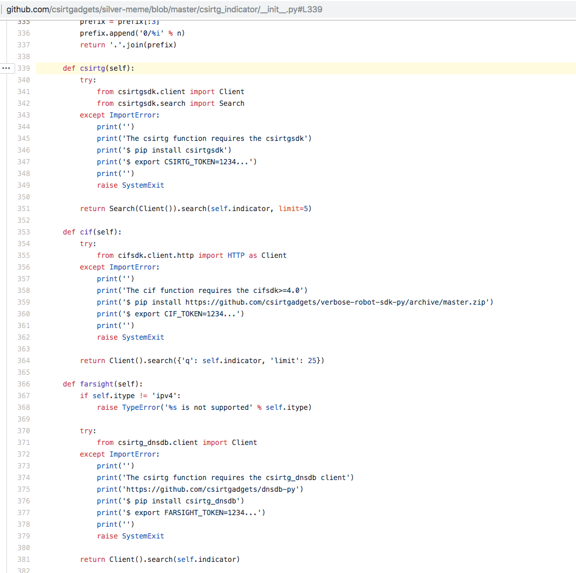
Task: Click 'export FARSIGHT_TOKEN=1234...' print line
Action: pyautogui.click(x=181, y=513)
